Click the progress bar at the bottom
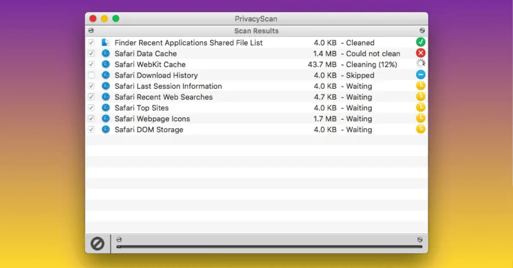Image resolution: width=513 pixels, height=268 pixels. (269, 246)
